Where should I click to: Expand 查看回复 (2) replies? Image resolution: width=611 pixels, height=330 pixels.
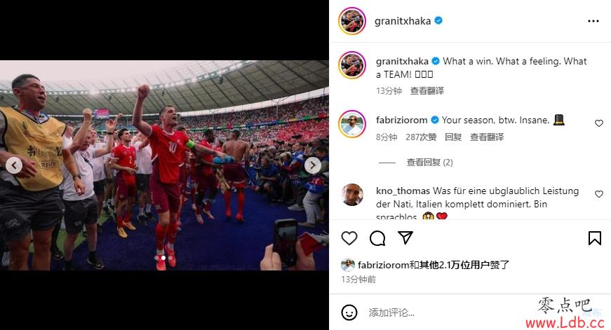(429, 163)
